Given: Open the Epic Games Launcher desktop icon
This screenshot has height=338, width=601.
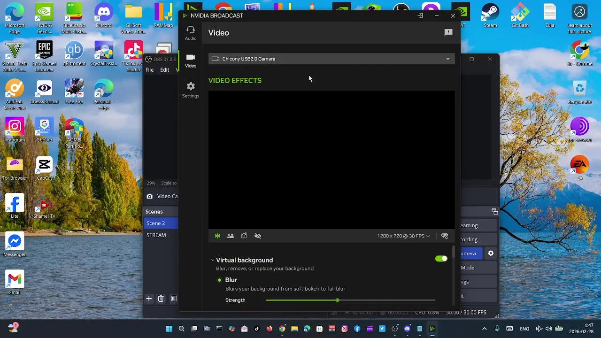Looking at the screenshot, I should pos(44,57).
